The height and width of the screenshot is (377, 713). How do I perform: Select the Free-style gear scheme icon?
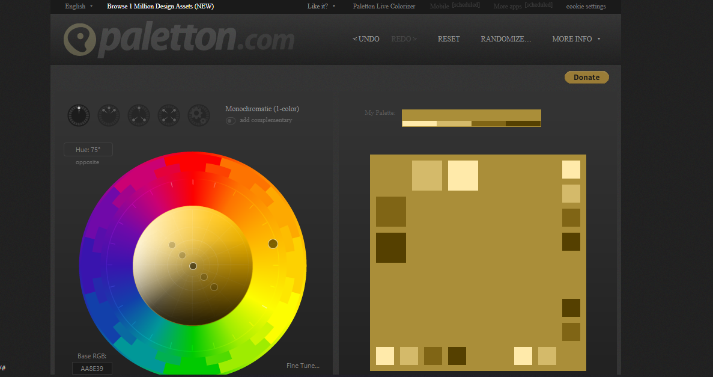[x=199, y=115]
